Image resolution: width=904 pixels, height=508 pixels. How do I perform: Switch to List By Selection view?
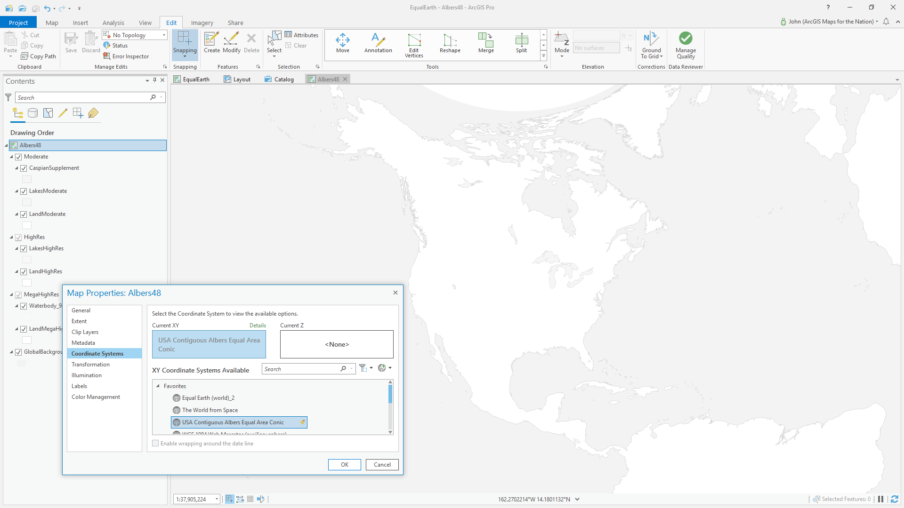[x=48, y=113]
